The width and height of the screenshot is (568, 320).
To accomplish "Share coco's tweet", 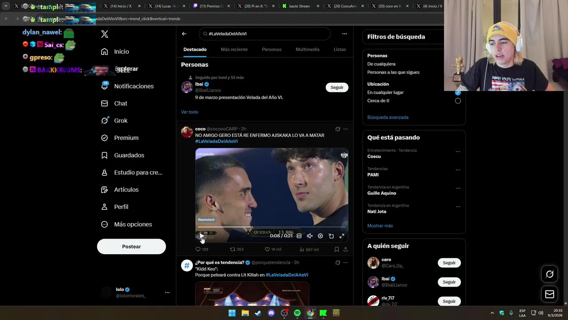I will 346,249.
